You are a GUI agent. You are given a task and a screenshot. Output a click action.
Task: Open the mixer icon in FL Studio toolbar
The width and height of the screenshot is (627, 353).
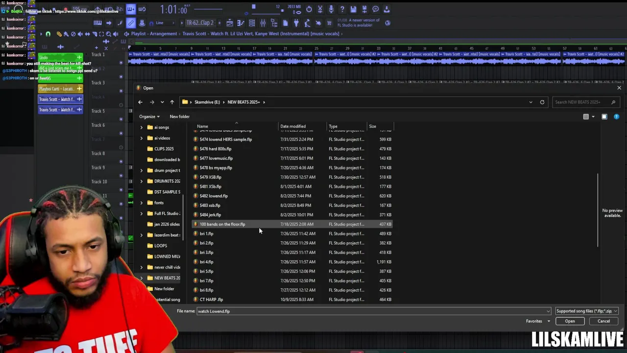coord(263,23)
